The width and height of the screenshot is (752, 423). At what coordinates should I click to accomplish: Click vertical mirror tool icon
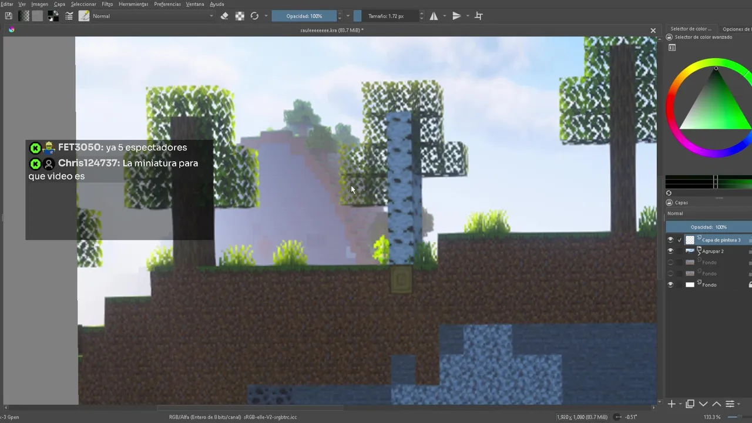click(x=456, y=16)
